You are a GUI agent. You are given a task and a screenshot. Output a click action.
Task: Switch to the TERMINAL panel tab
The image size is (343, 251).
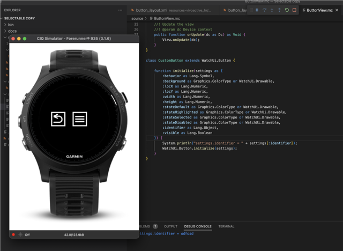[226, 226]
